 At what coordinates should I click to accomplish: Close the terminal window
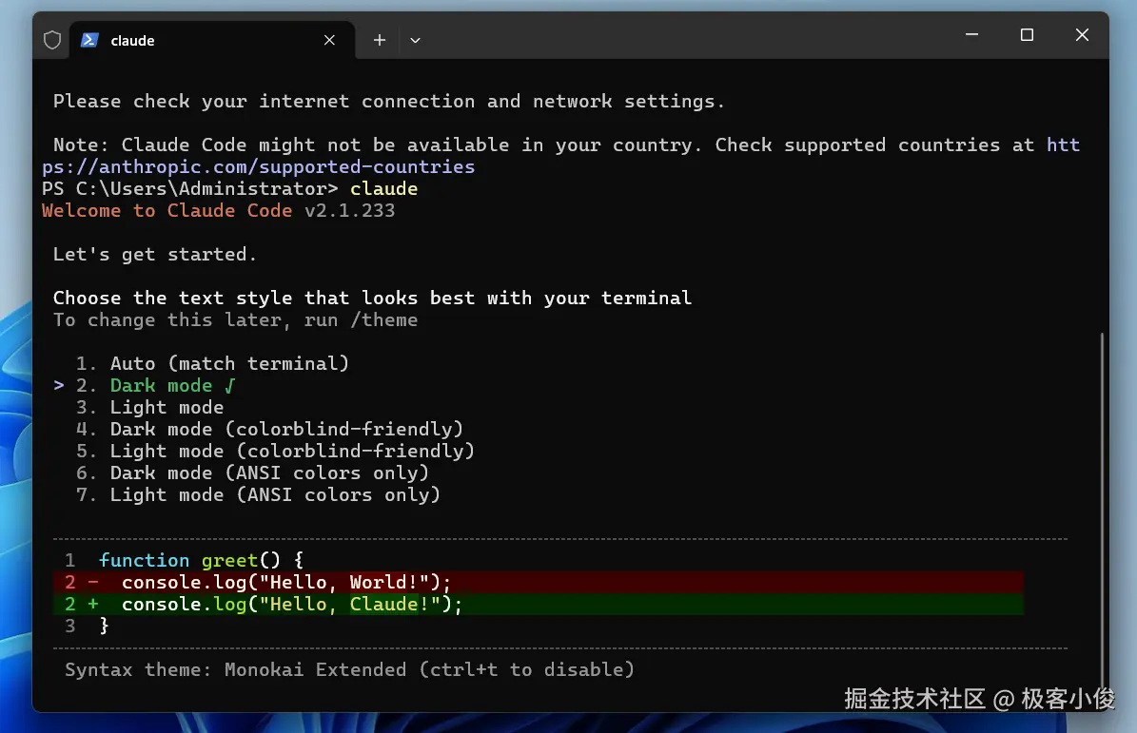1082,35
